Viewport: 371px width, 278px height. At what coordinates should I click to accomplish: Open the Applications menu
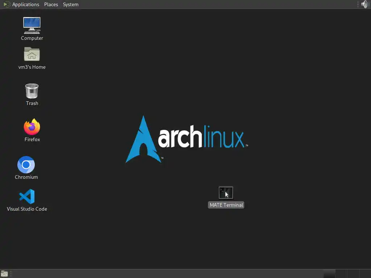click(21, 4)
